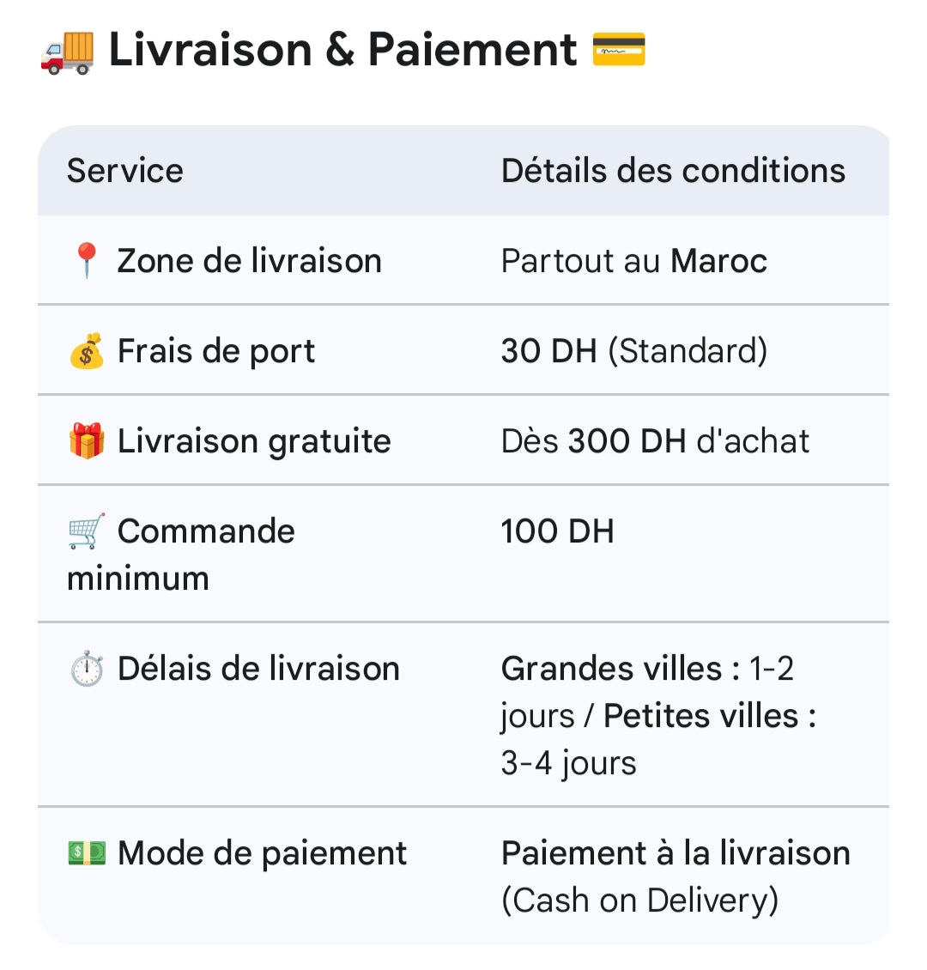927x970 pixels.
Task: Click the '100 DH' minimum order value
Action: 557,531
